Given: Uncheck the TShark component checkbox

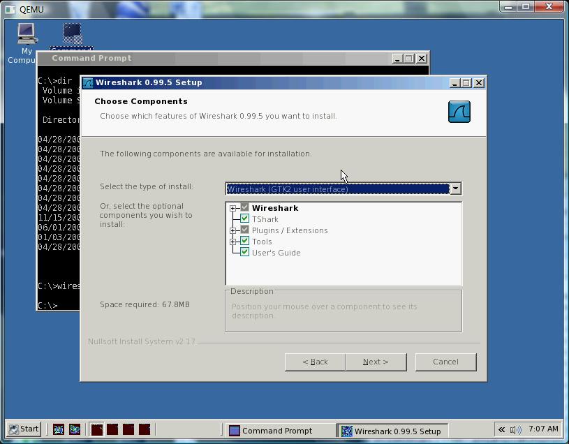Looking at the screenshot, I should (245, 219).
